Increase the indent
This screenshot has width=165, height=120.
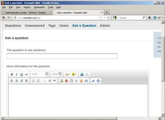click(x=49, y=81)
